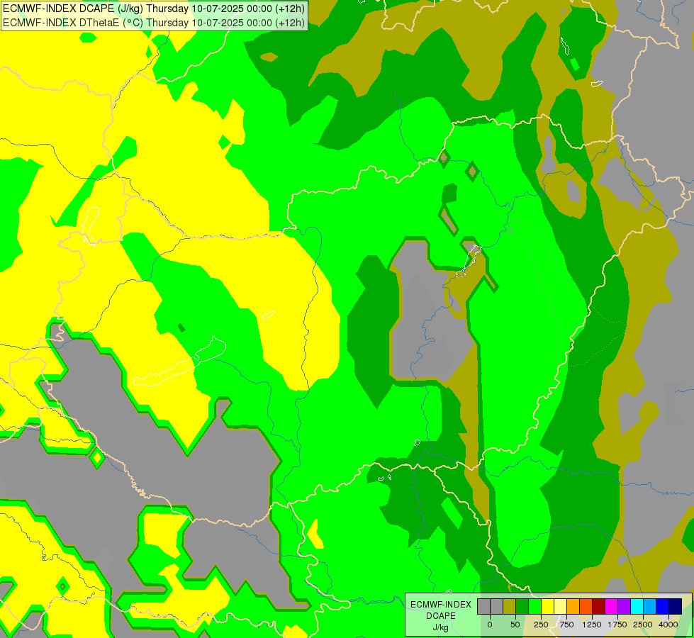The height and width of the screenshot is (638, 694).
Task: Click the cyan legend swatch
Action: (637, 606)
